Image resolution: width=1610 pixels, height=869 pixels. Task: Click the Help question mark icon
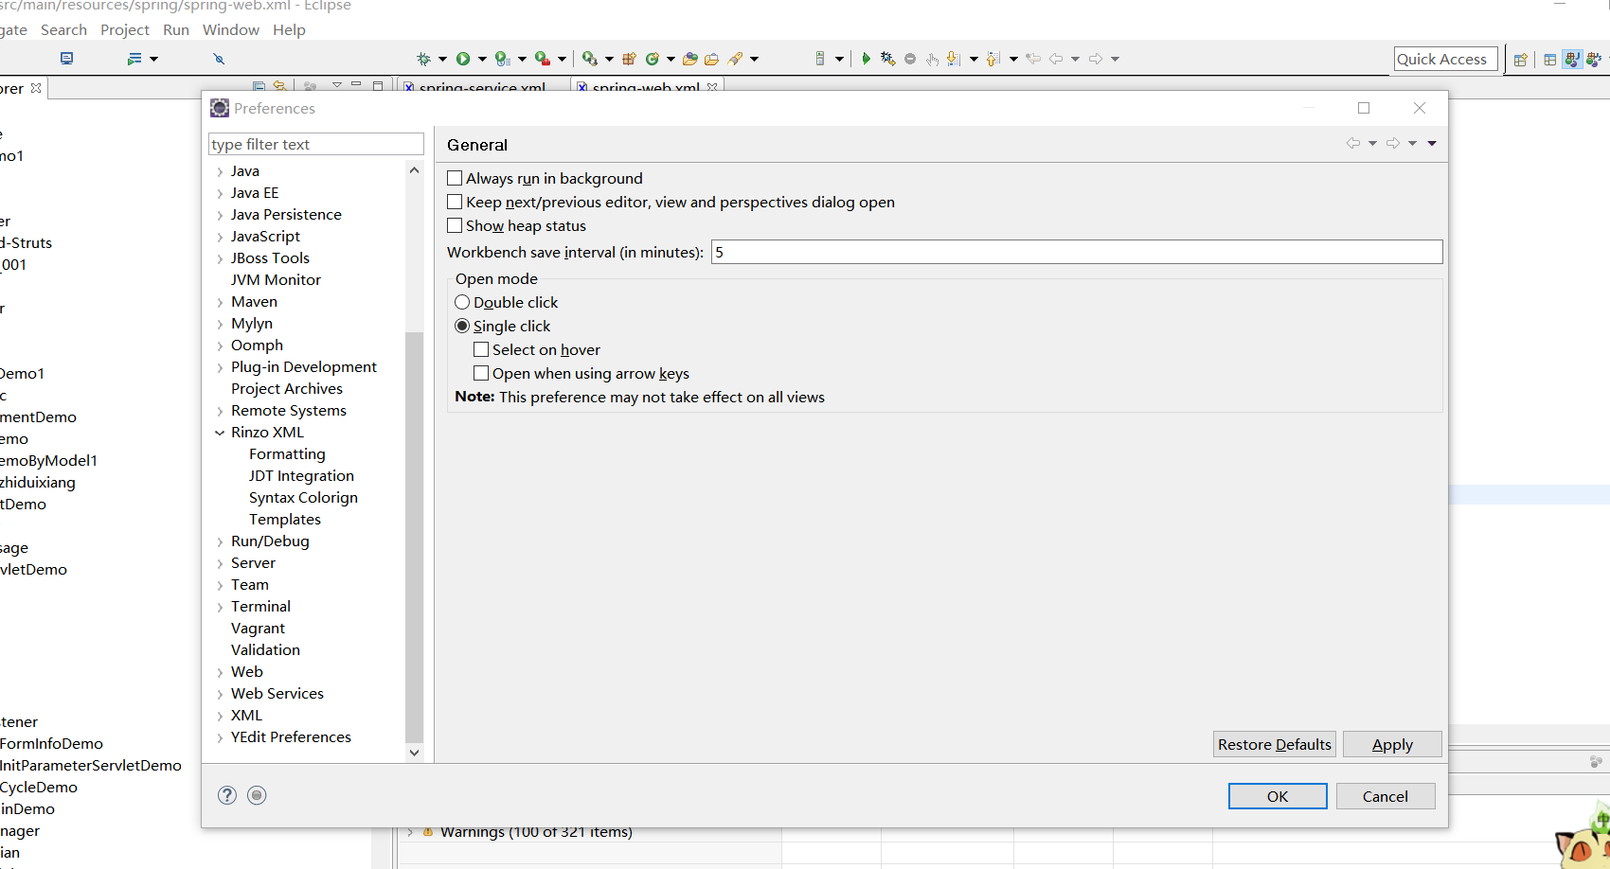point(227,795)
